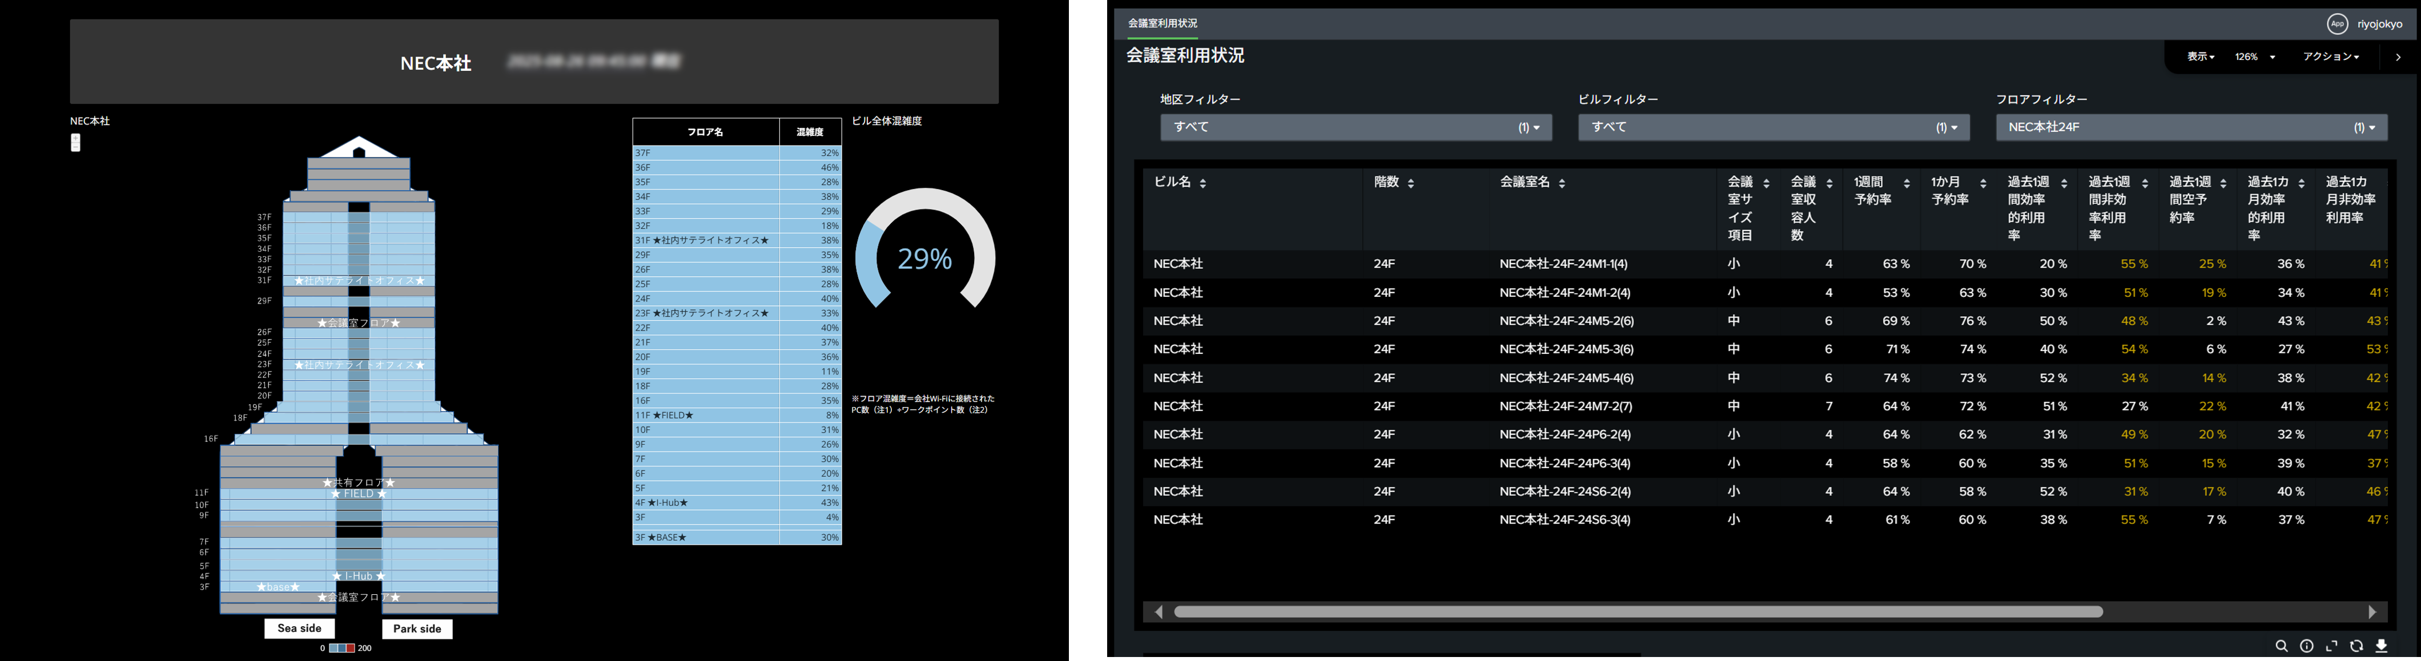Click room NEC本社-24F-24M5-2(6) cell
2421x661 pixels.
(1567, 321)
